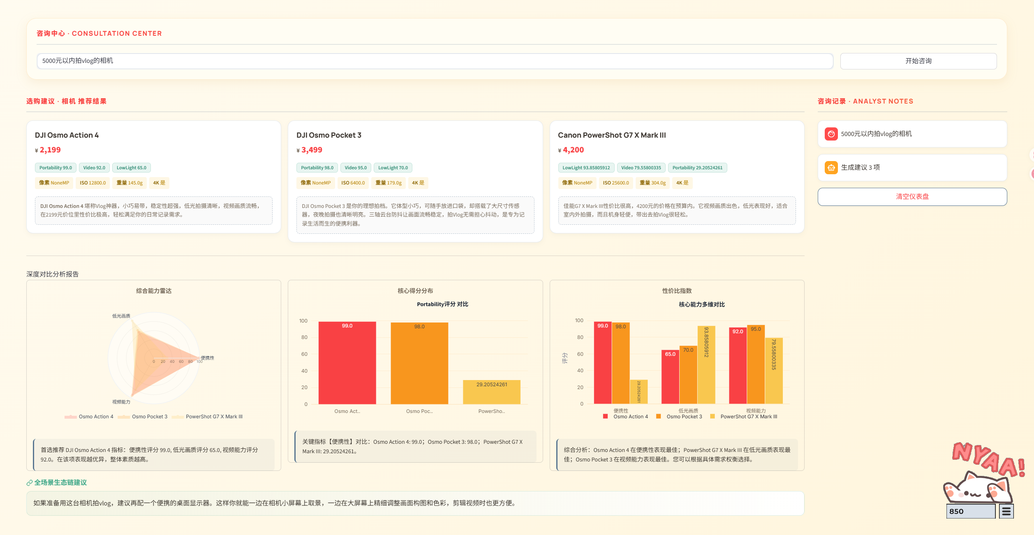Screen dimensions: 1034x535
Task: Click the 重量 304.0g spec chip
Action: coord(652,183)
